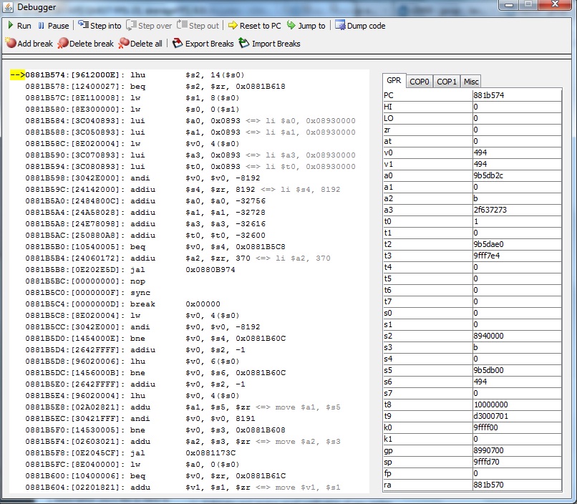Click the Step into toolbar button
577x504 pixels.
100,26
